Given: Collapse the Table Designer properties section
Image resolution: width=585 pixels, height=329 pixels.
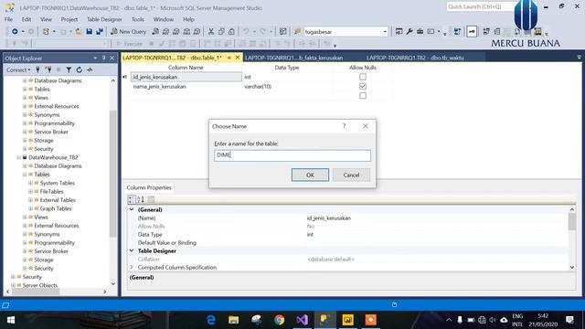Looking at the screenshot, I should click(x=132, y=250).
